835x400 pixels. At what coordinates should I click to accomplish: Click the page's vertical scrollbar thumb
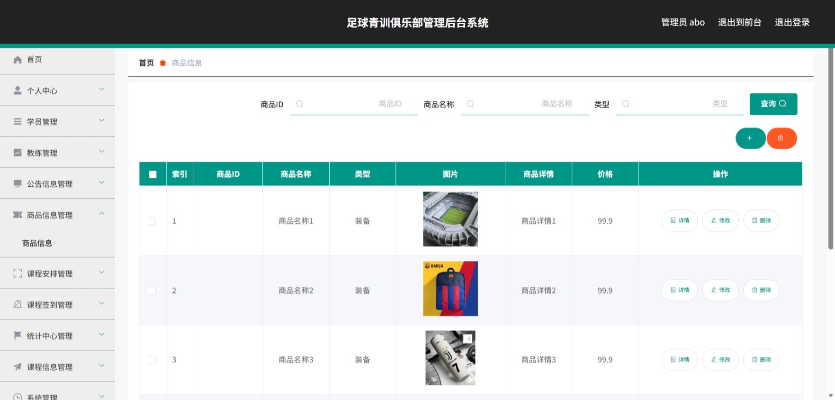(x=831, y=148)
